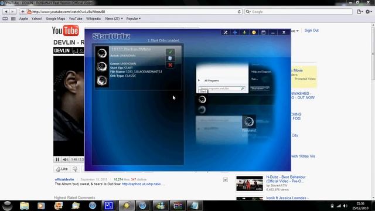Open the WinRAR taskbar icon

pos(178,206)
